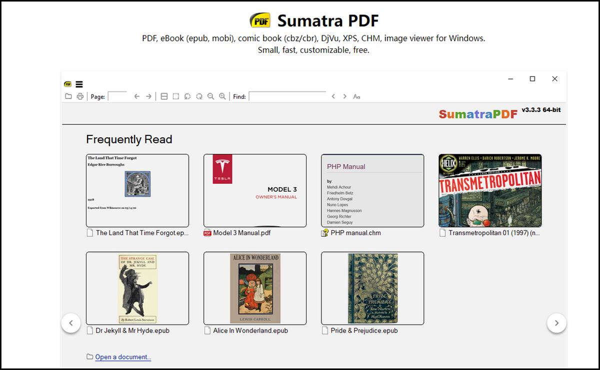Go to previous page with the left arrow
Screen dimensions: 600x370
click(136, 96)
